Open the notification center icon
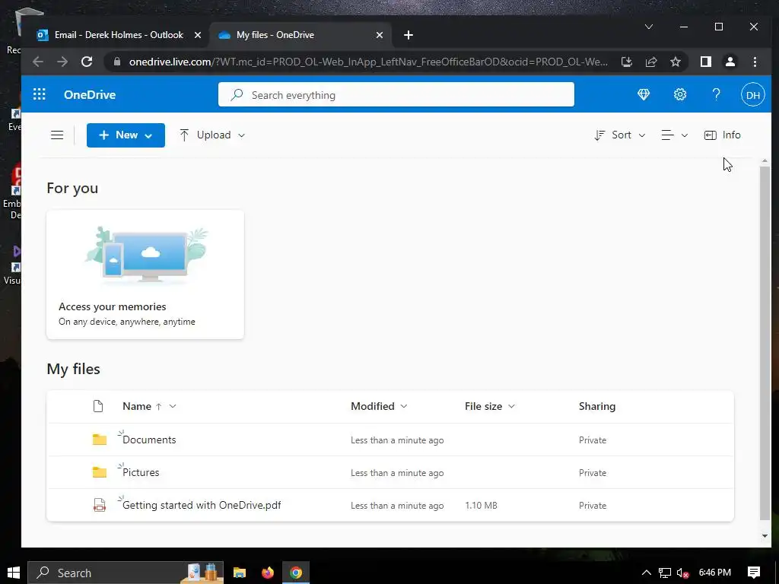779x584 pixels. [x=754, y=573]
